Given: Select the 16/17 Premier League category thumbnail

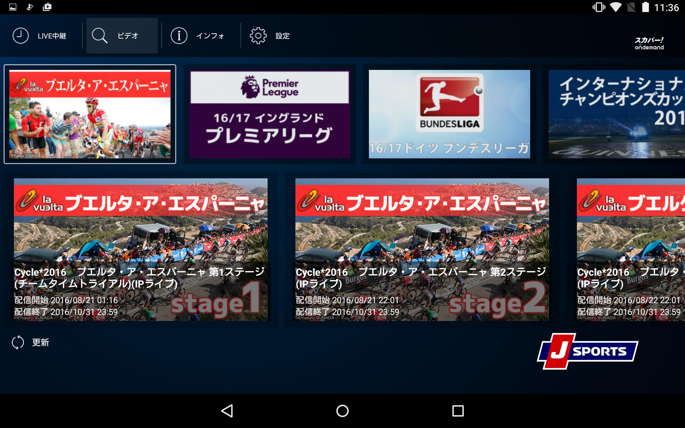Looking at the screenshot, I should point(270,114).
